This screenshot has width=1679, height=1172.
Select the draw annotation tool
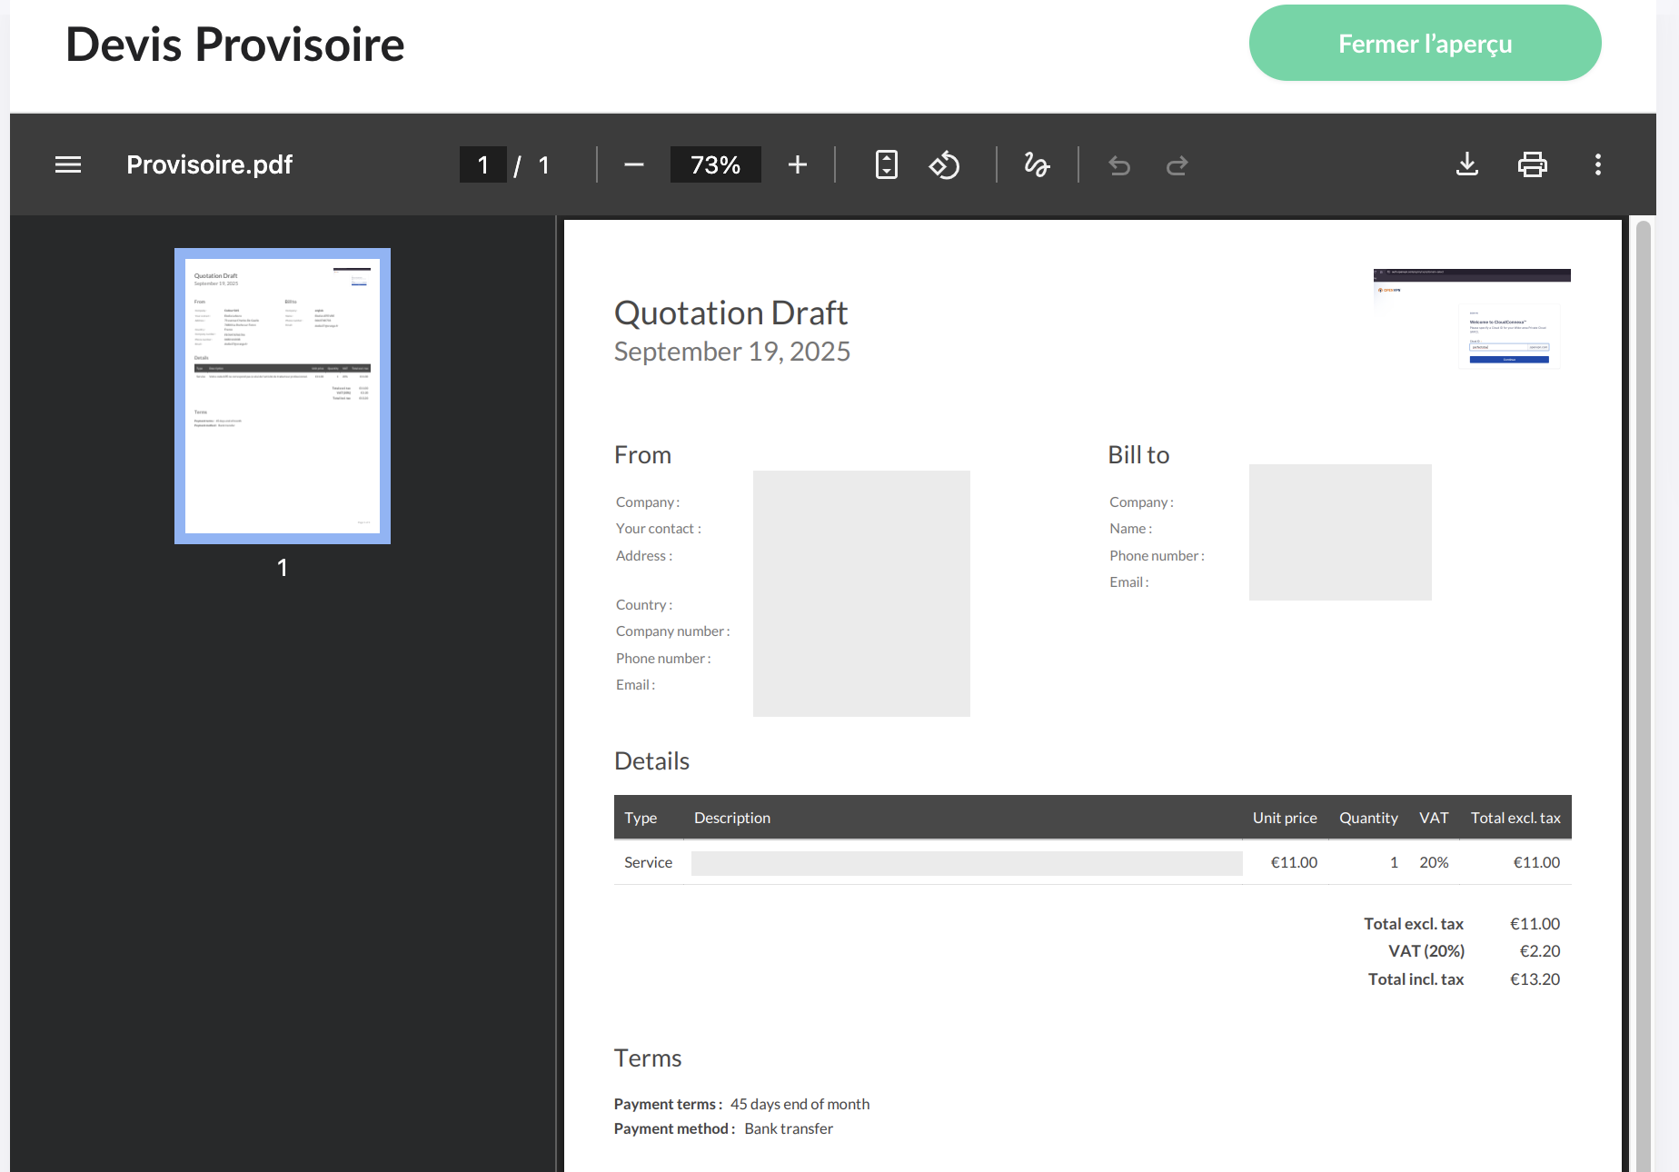1037,164
